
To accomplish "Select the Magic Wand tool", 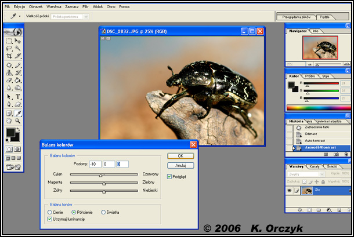I will tap(18, 49).
